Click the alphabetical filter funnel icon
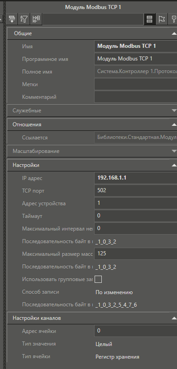 [24, 19]
